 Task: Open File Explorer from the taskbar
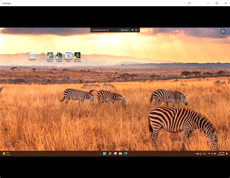(x=120, y=154)
